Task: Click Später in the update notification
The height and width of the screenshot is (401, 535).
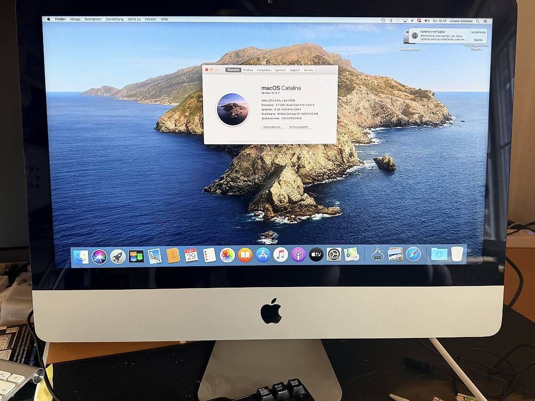Action: tap(478, 39)
